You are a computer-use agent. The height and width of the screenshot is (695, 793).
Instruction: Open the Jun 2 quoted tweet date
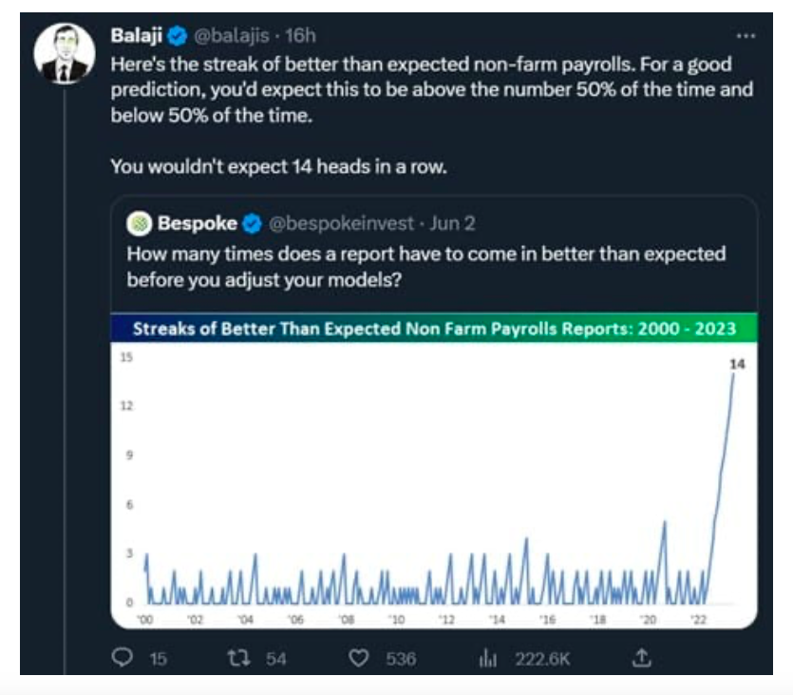(x=452, y=223)
